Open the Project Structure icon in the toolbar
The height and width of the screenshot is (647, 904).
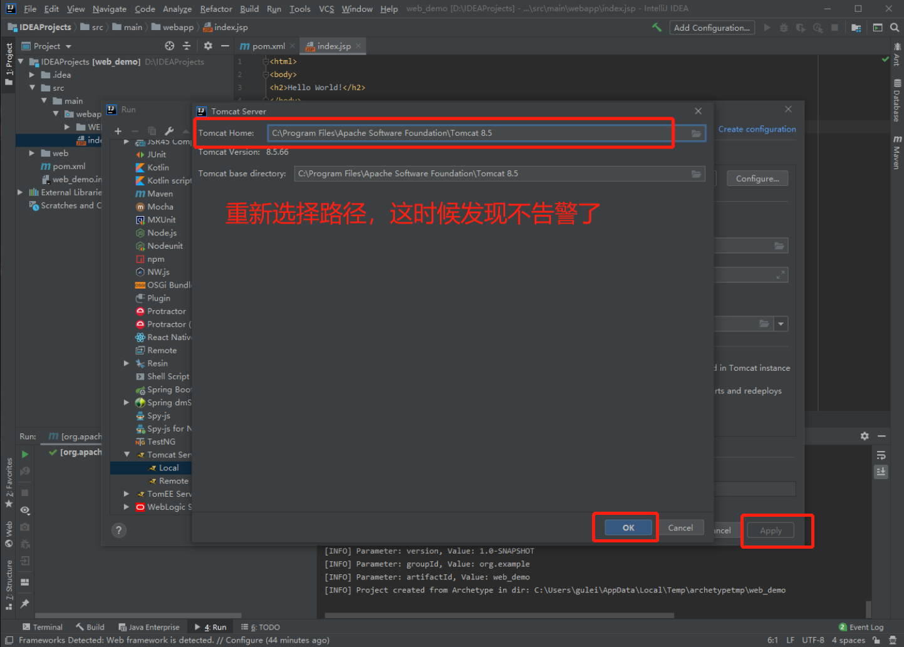click(856, 28)
